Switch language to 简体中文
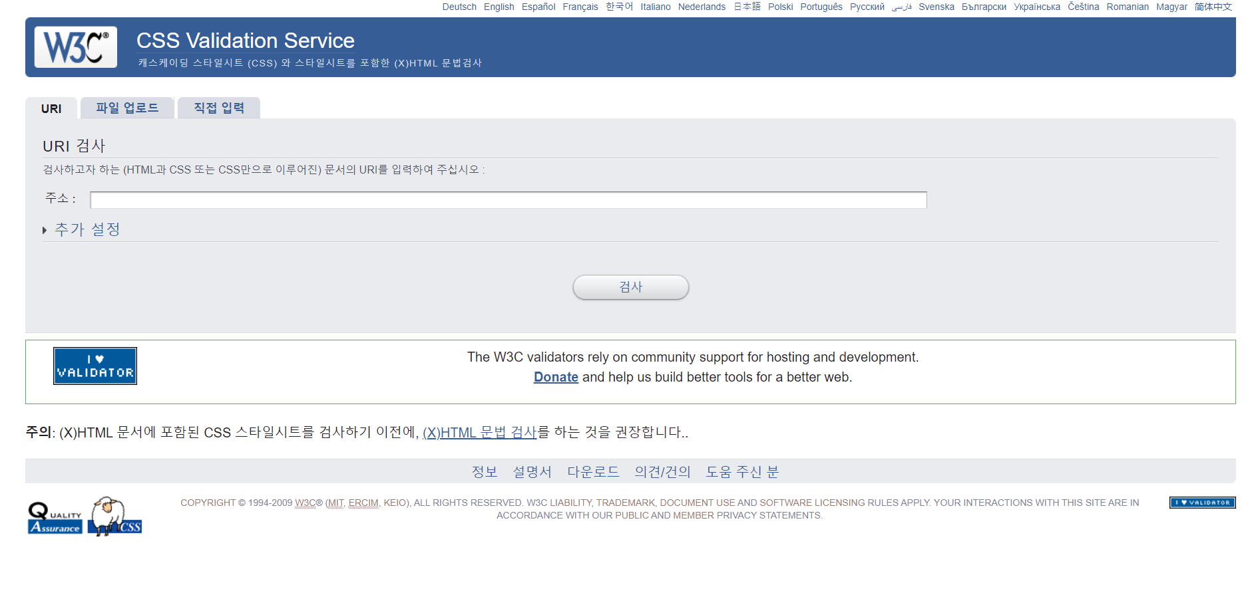The height and width of the screenshot is (591, 1252). [x=1213, y=7]
